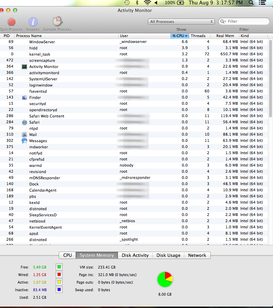Click the date and time in menu bar
273x308 pixels.
click(x=216, y=3)
